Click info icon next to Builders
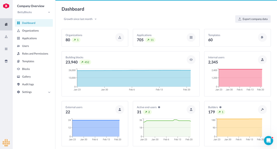 click(x=220, y=107)
